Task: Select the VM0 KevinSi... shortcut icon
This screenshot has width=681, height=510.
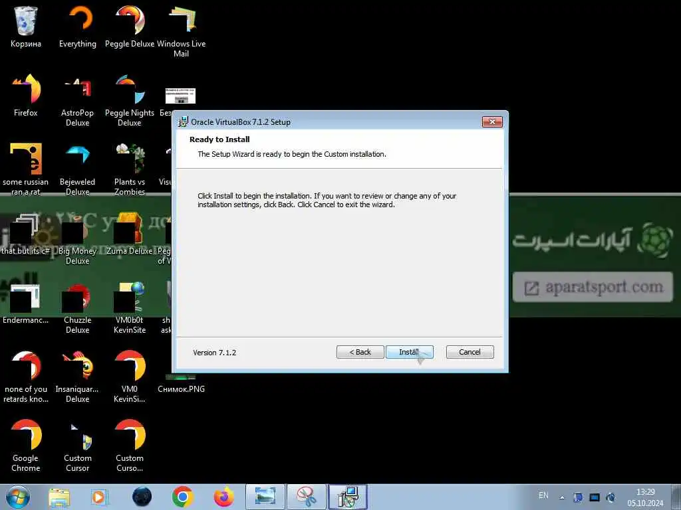Action: point(130,377)
